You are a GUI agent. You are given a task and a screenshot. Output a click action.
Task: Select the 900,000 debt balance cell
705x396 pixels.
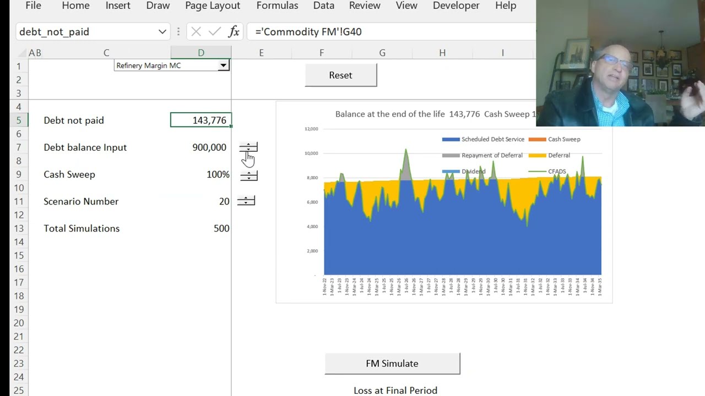coord(201,147)
